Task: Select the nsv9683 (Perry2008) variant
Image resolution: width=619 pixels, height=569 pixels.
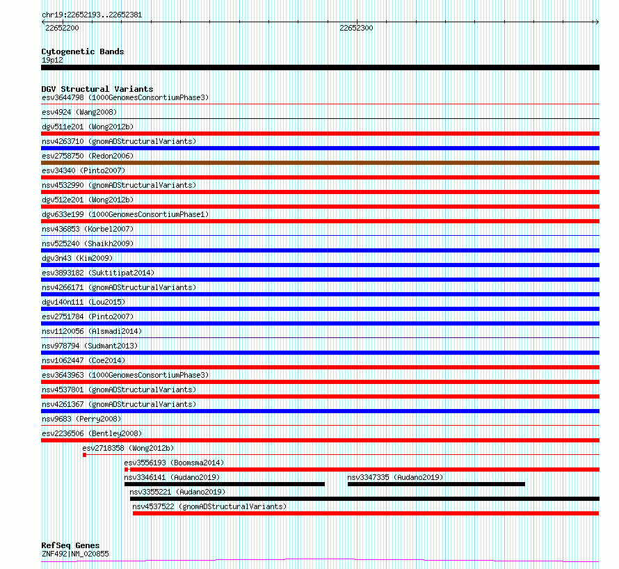Action: point(81,419)
